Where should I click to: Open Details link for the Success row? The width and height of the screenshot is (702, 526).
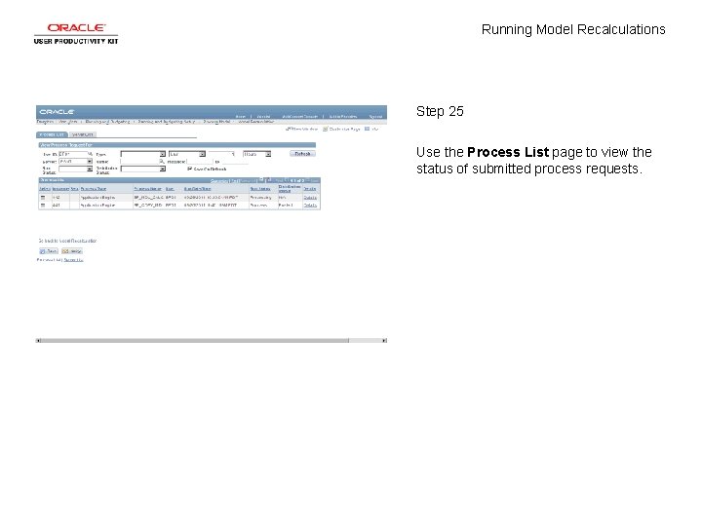coord(310,206)
